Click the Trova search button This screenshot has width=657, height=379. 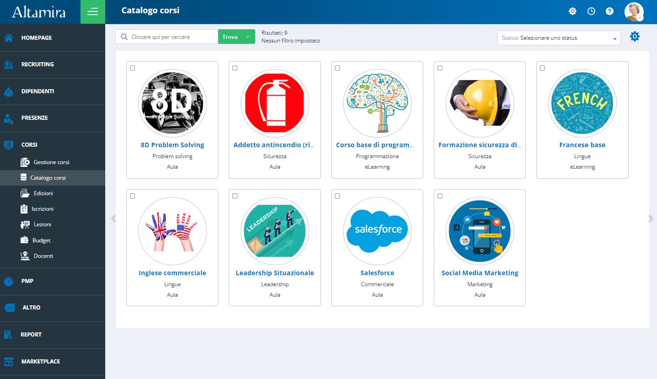click(230, 37)
